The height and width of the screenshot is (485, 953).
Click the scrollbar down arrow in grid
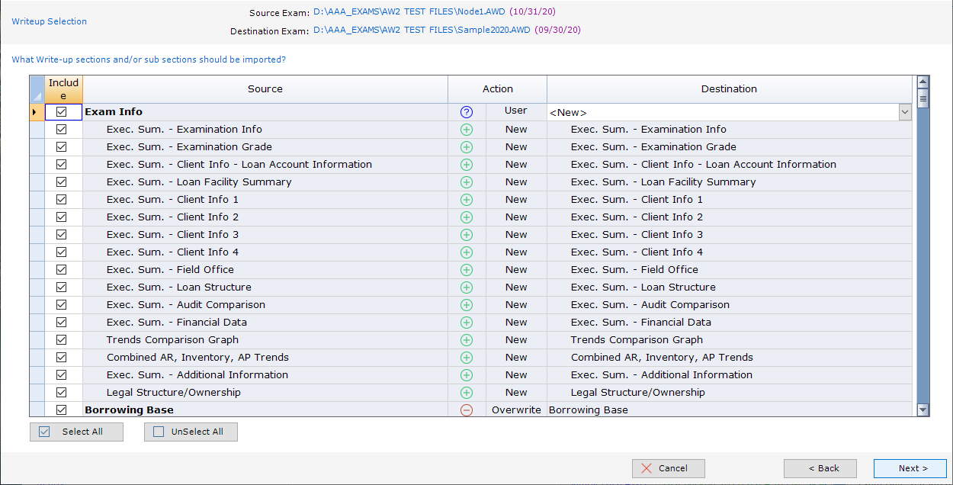coord(923,410)
